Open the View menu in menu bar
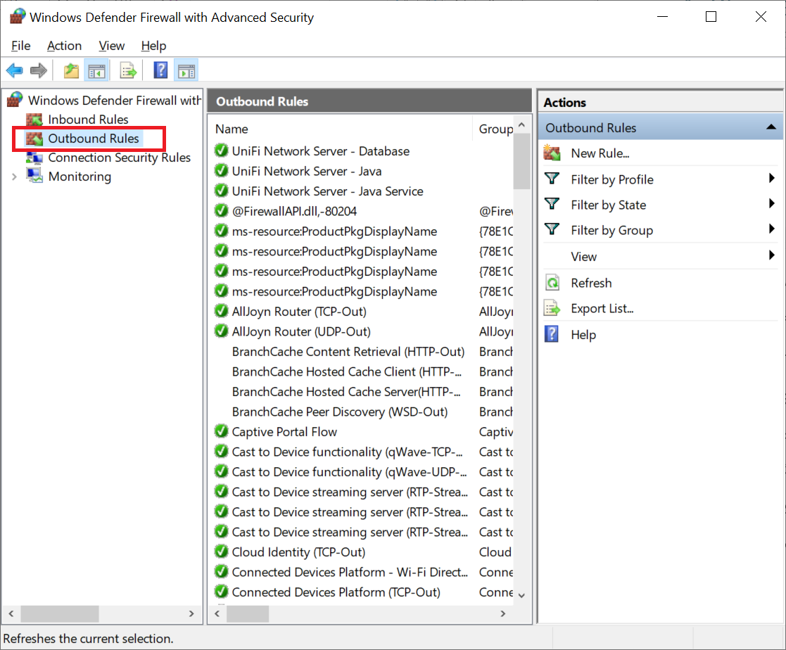 coord(111,46)
